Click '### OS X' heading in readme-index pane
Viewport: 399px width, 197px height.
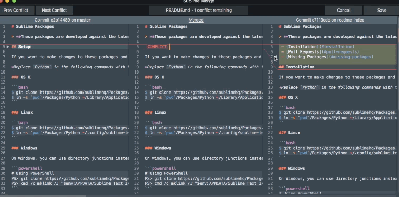(288, 98)
